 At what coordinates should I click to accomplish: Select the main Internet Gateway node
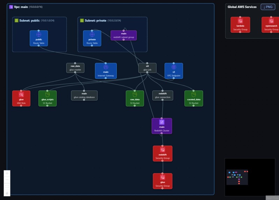click(x=106, y=71)
